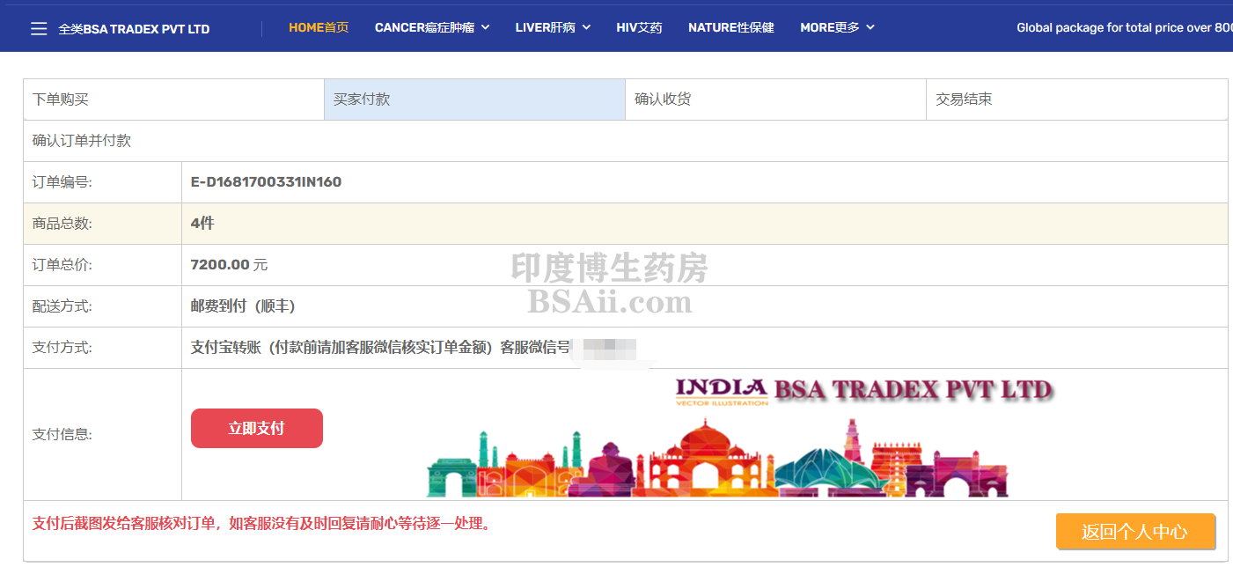The width and height of the screenshot is (1233, 567).
Task: Click the orange 返回个人中心 button
Action: pyautogui.click(x=1135, y=532)
